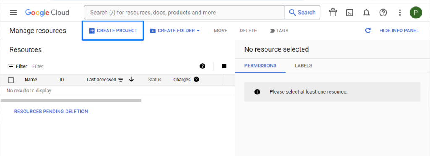The width and height of the screenshot is (430, 156).
Task: Click the help icon beside Charges
Action: pyautogui.click(x=196, y=80)
